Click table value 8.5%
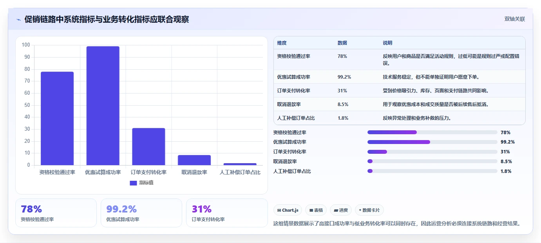Viewport: 541px width, 243px height. pyautogui.click(x=343, y=104)
